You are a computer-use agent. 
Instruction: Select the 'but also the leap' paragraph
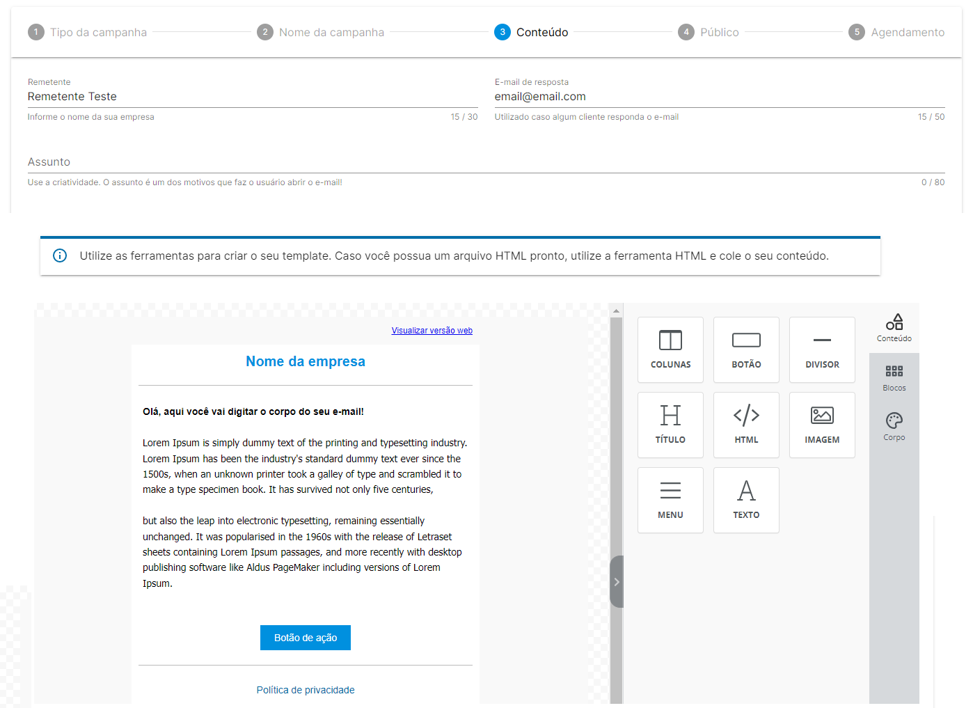303,552
